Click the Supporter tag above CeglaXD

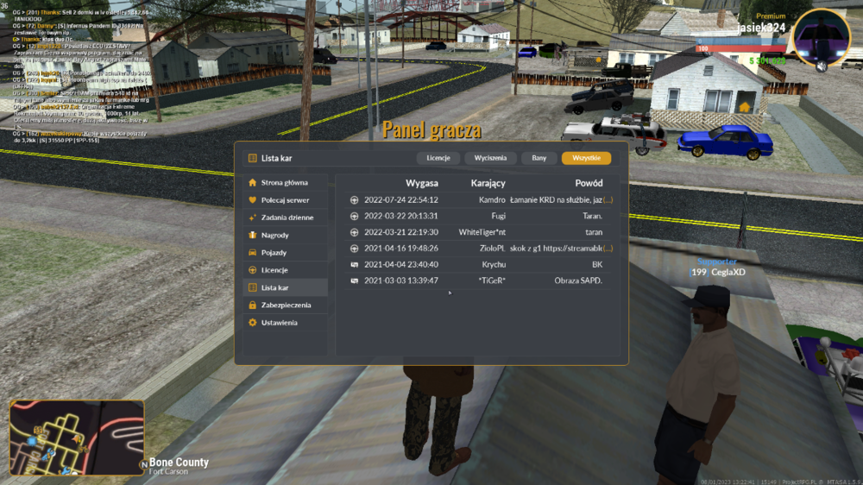point(716,261)
